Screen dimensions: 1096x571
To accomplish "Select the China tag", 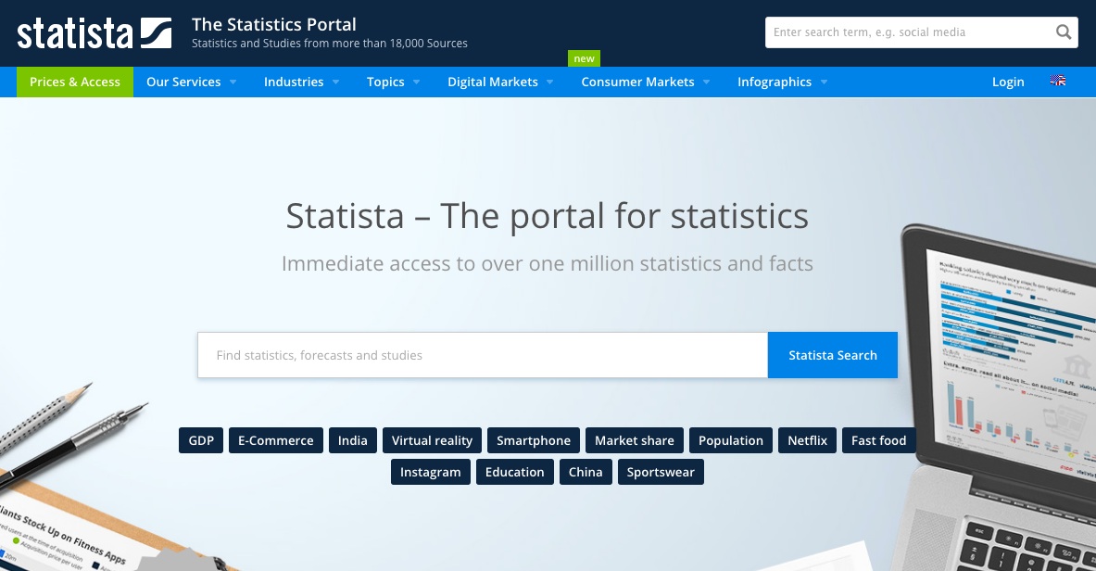I will (x=586, y=472).
